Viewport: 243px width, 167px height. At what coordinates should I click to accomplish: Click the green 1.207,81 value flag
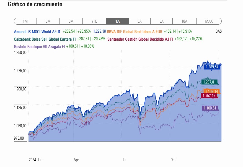pyautogui.click(x=209, y=82)
